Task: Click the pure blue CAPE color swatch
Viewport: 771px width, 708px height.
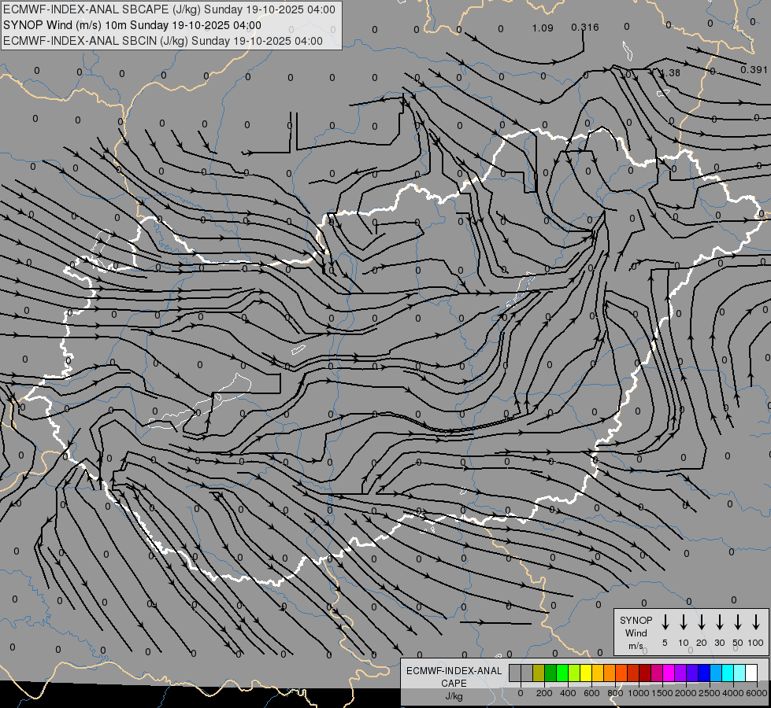Action: pos(704,673)
